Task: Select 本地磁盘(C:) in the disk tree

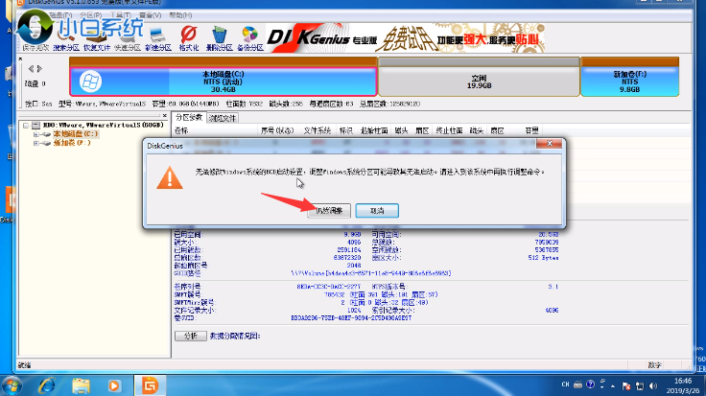Action: tap(75, 134)
